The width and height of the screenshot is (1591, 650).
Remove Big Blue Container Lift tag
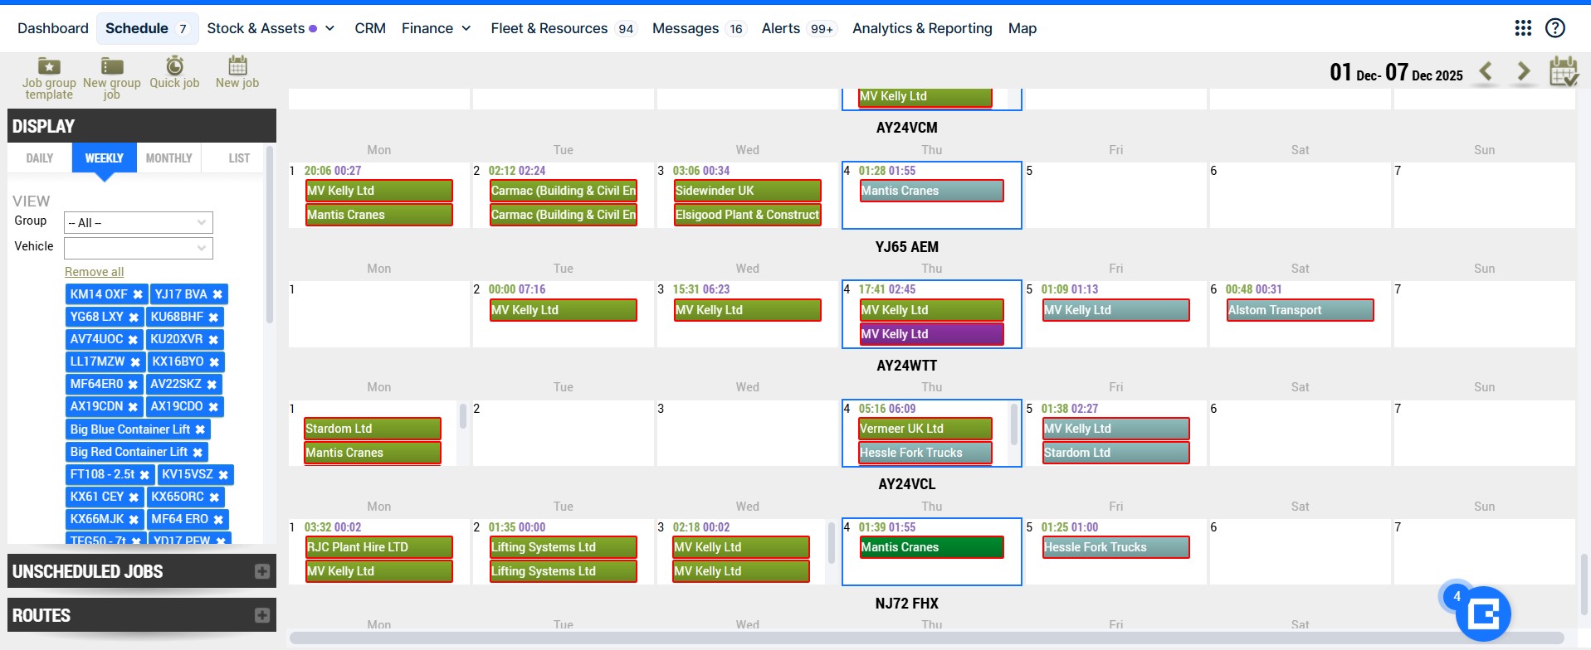coord(200,429)
